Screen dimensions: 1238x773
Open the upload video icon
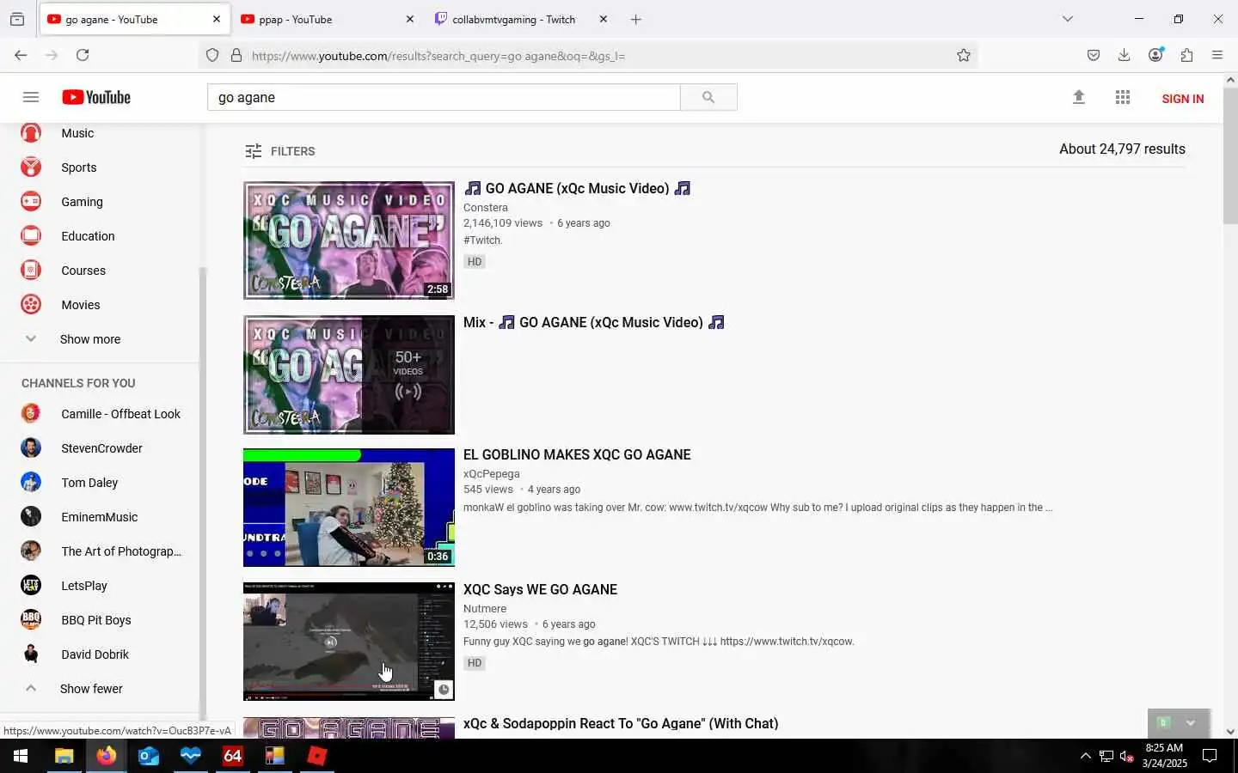pos(1079,97)
